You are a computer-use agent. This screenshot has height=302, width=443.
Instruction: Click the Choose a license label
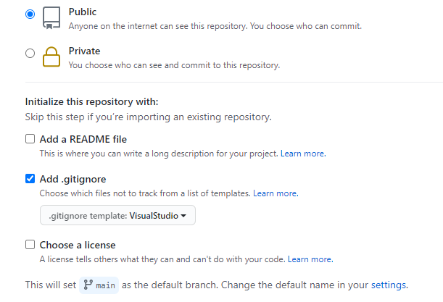(x=78, y=245)
